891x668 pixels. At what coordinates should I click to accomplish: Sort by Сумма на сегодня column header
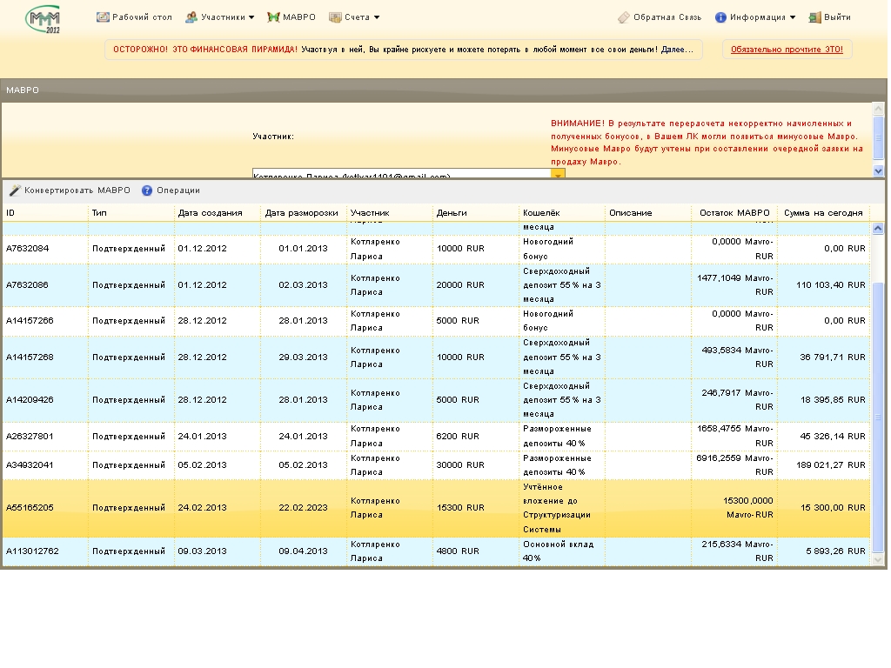(x=823, y=212)
